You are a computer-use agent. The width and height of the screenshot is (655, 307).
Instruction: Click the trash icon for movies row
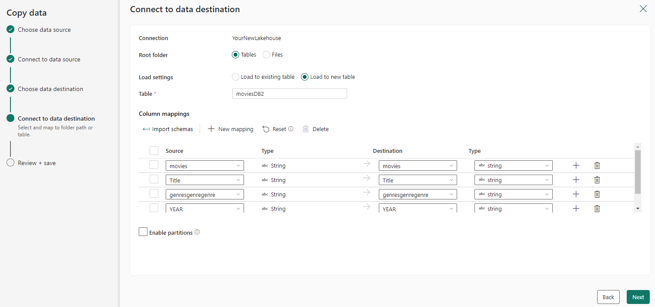[597, 165]
